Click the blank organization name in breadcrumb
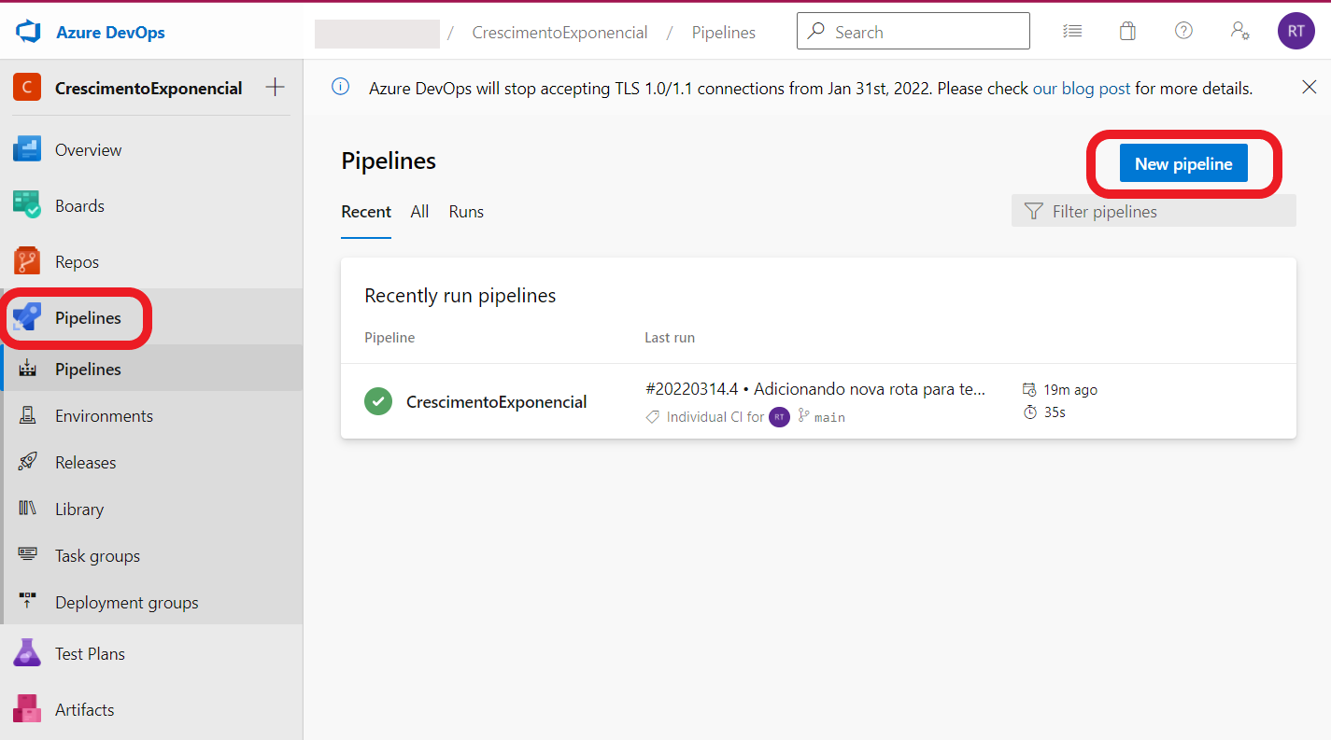 click(x=377, y=33)
